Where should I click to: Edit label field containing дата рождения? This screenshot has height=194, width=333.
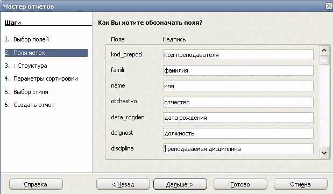238,118
